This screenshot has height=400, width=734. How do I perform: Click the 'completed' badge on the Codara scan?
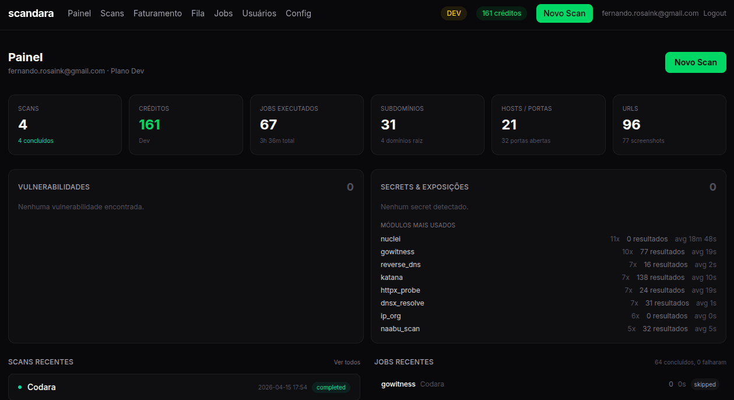(x=331, y=387)
